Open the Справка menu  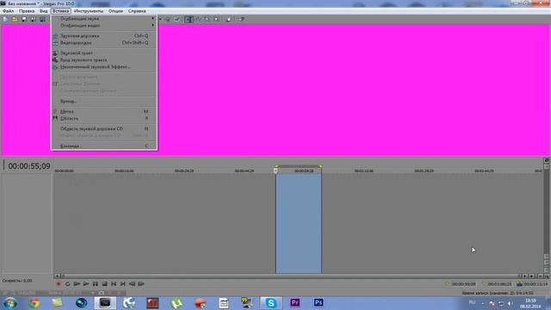[137, 11]
